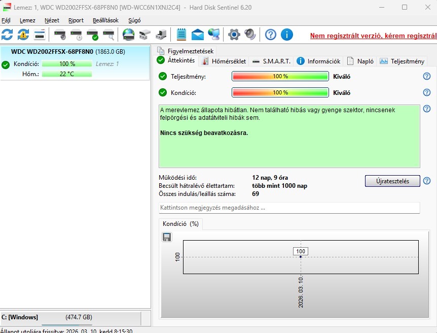This screenshot has width=437, height=333.
Task: Click the 2026. 03. 10. chart date label
Action: coord(301,292)
